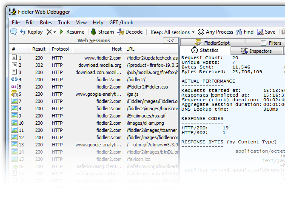Select session 13 image icon
285x200 pixels.
[14, 144]
